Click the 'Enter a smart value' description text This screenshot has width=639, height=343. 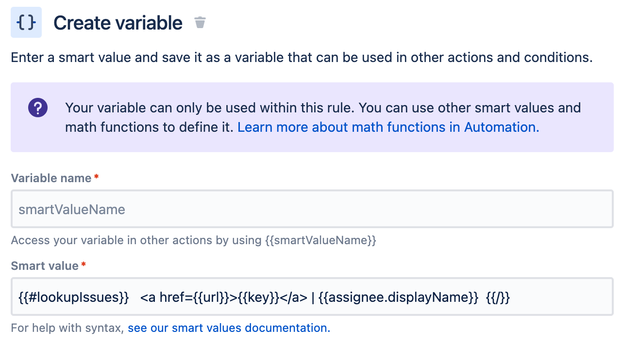click(x=302, y=58)
